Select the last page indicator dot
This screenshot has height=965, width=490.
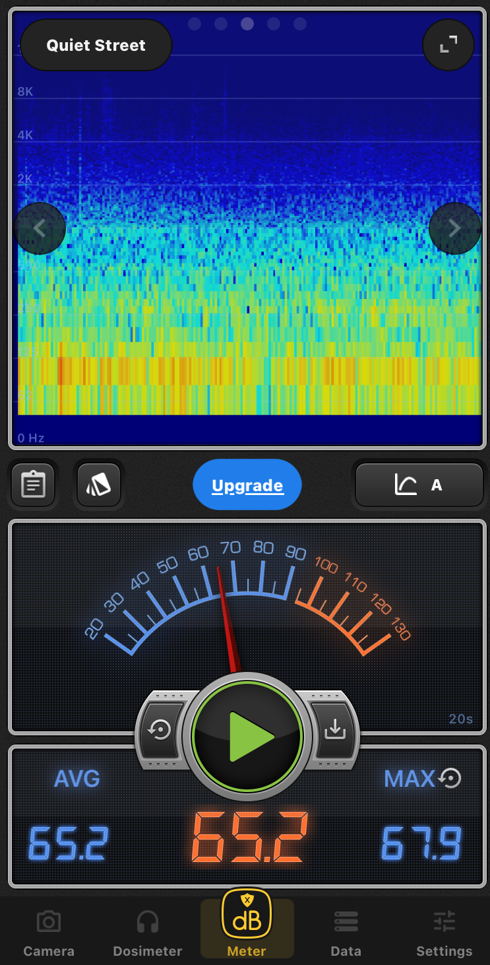[x=300, y=24]
